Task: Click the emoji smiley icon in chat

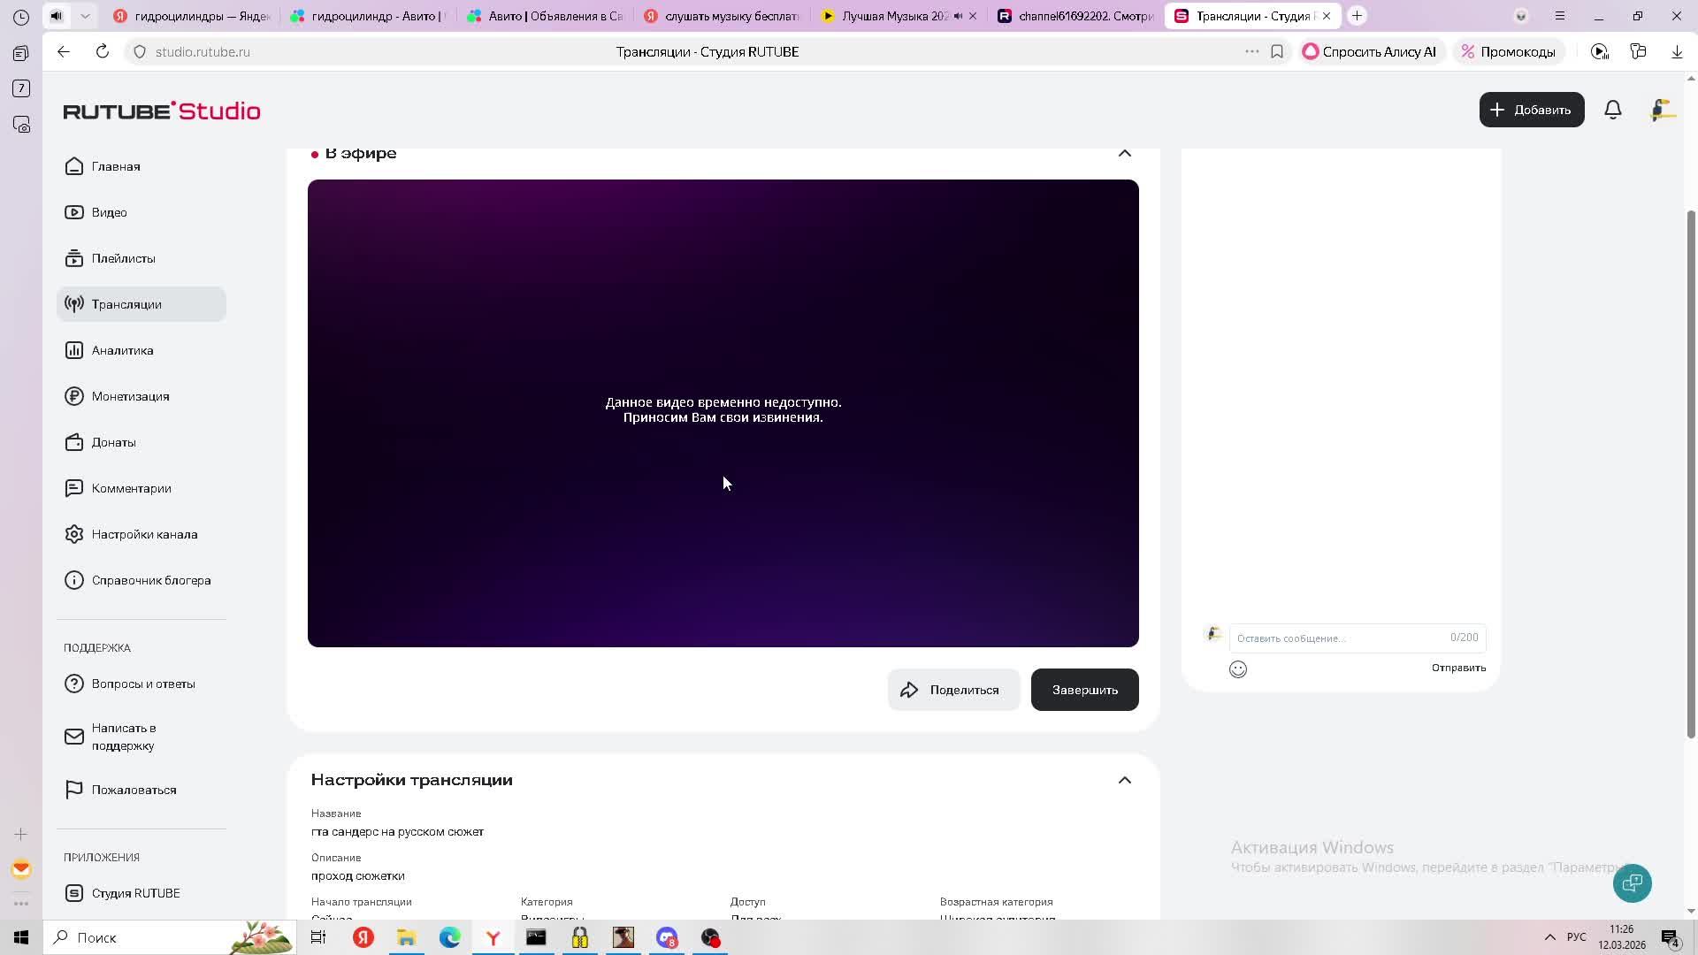Action: (1238, 669)
